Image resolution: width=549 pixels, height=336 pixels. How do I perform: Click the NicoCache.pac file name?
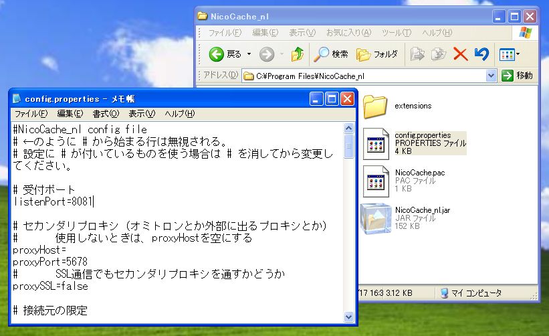(420, 173)
